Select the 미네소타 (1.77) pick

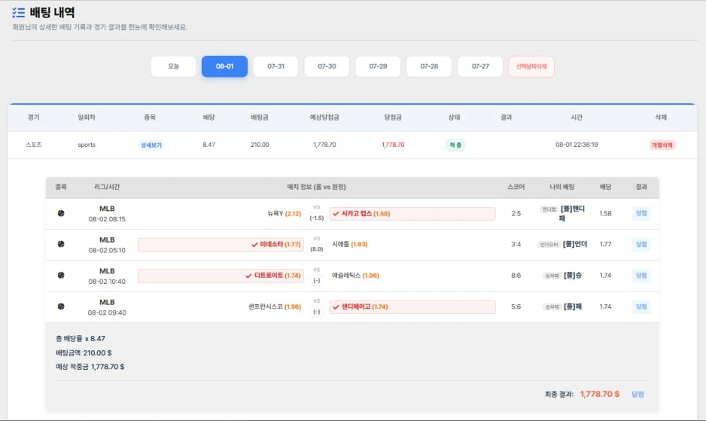(221, 244)
